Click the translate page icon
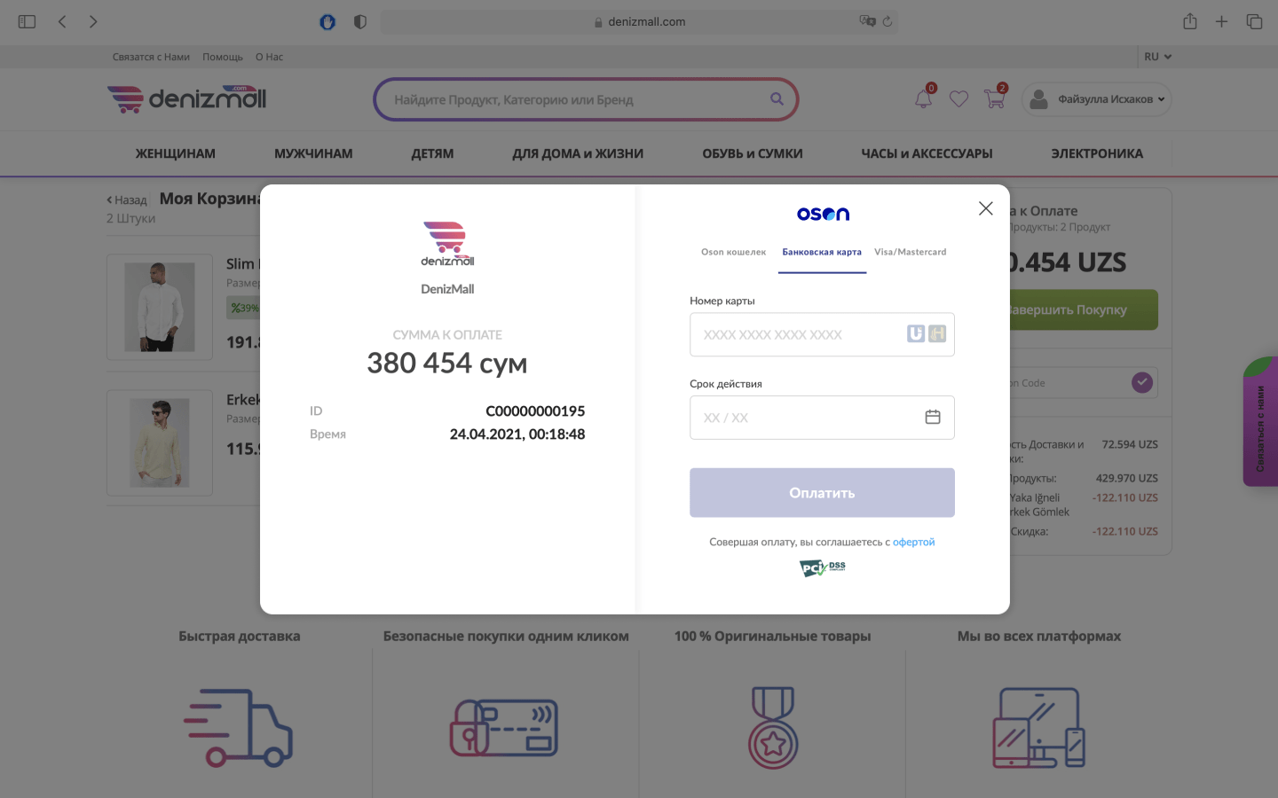Screen dimensions: 1278x798 867,21
